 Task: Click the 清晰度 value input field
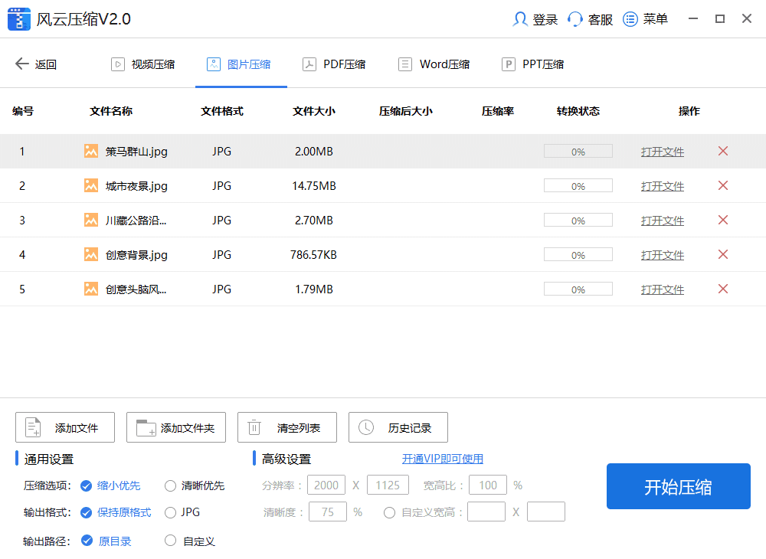click(328, 512)
